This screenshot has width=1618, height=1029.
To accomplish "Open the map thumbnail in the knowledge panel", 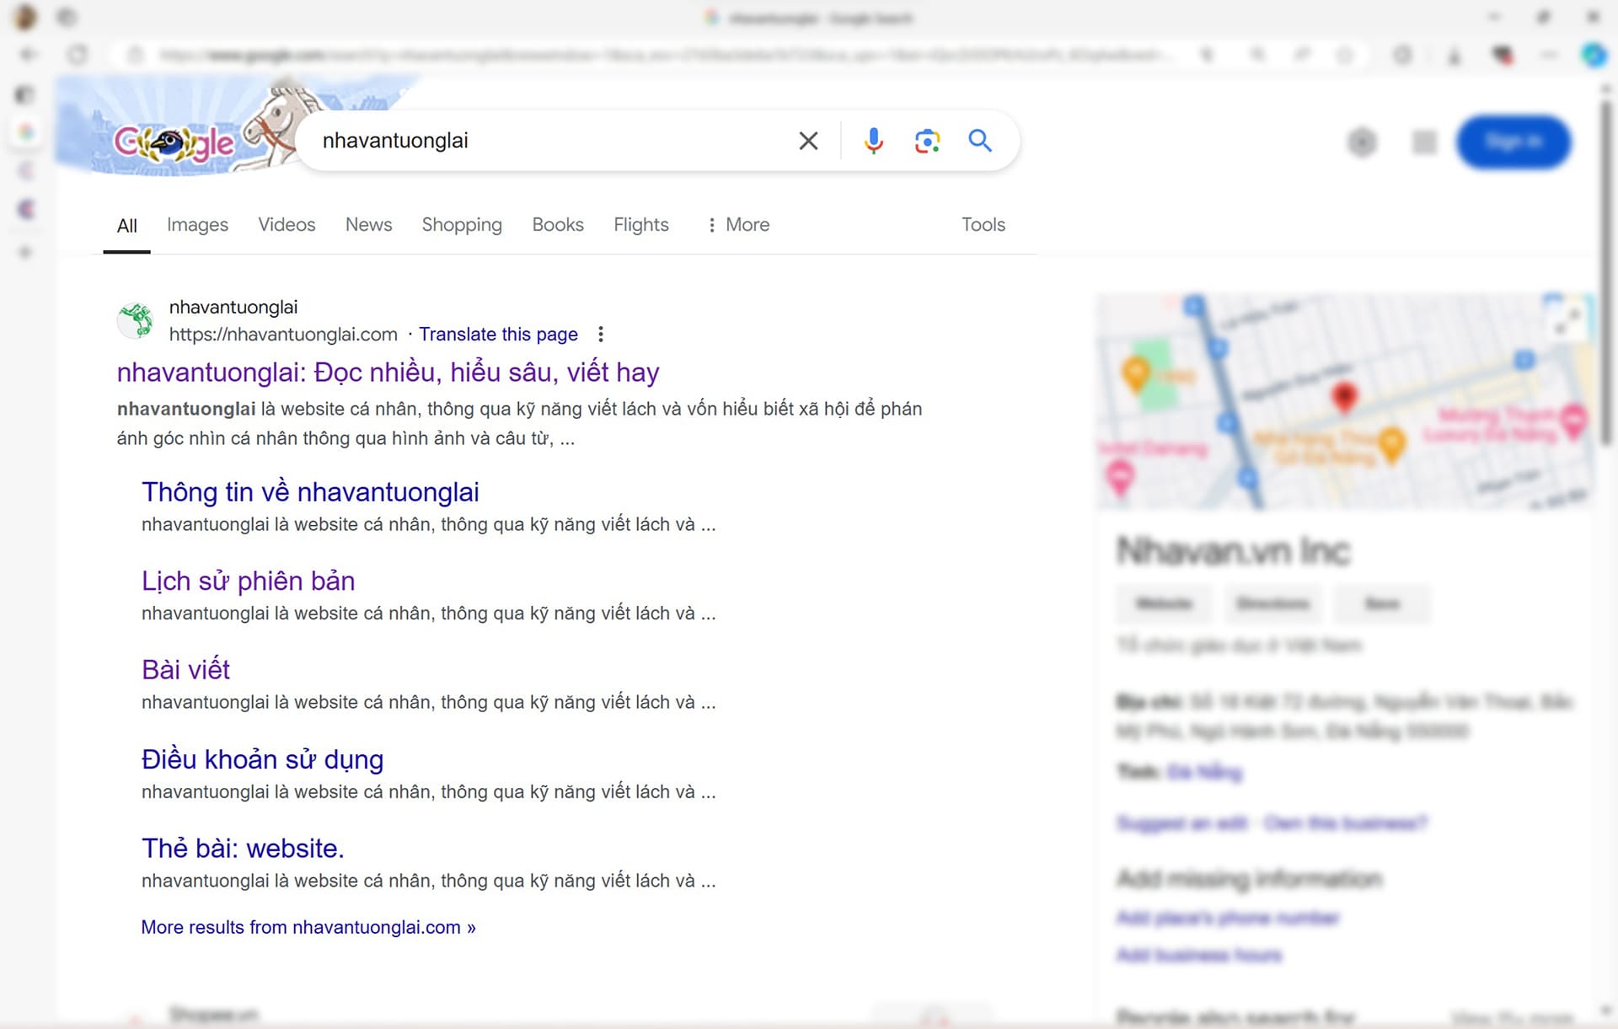I will point(1345,401).
